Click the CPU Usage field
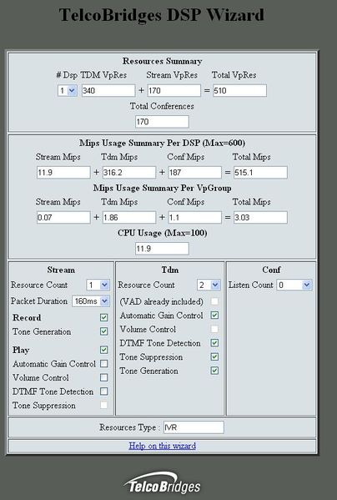Screen dimensions: 337x500 pyautogui.click(x=162, y=249)
